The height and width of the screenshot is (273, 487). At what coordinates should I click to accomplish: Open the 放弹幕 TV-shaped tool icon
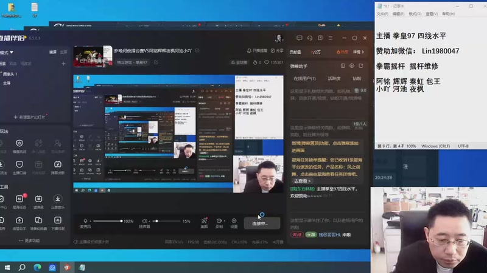(38, 199)
